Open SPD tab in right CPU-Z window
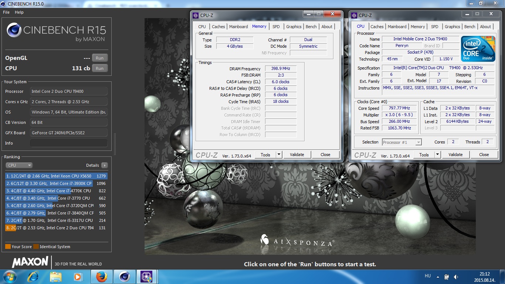 (434, 27)
